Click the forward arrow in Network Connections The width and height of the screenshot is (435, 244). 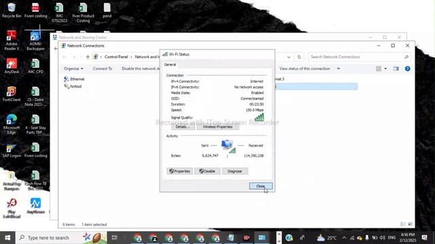[74, 57]
